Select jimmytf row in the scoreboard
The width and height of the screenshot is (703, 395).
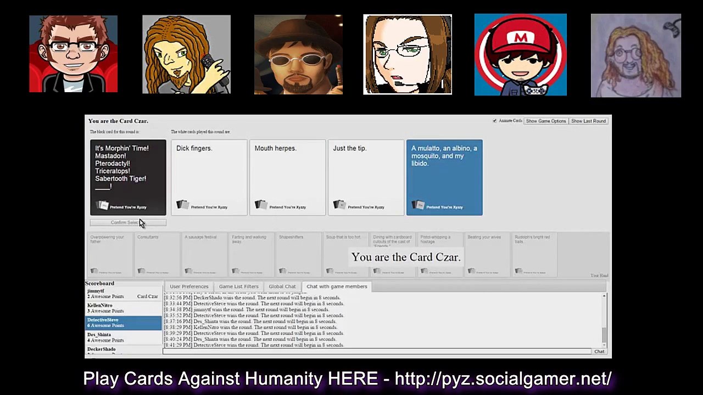[x=124, y=294]
